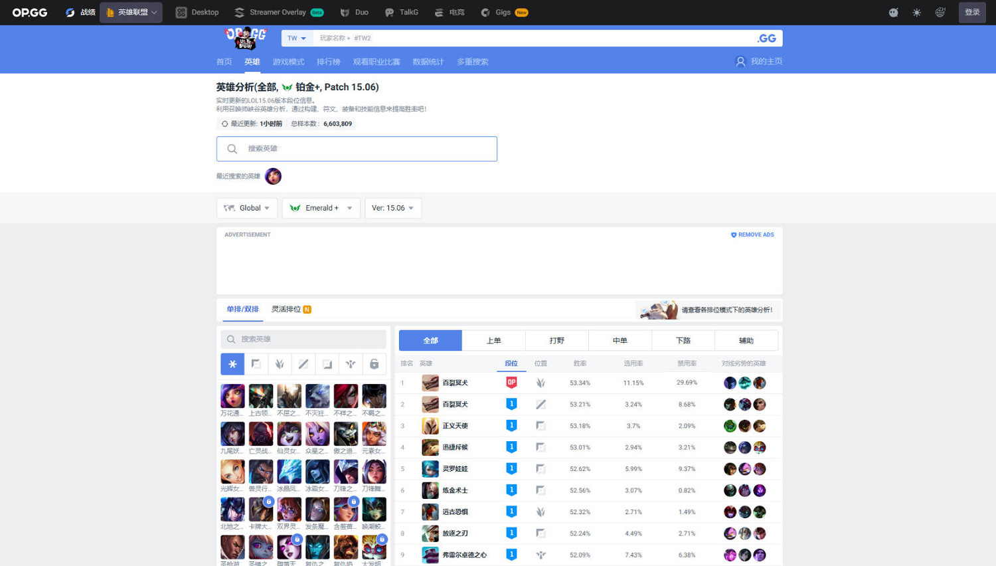Toggle the 打野 position tab filter
The height and width of the screenshot is (566, 996).
point(556,340)
